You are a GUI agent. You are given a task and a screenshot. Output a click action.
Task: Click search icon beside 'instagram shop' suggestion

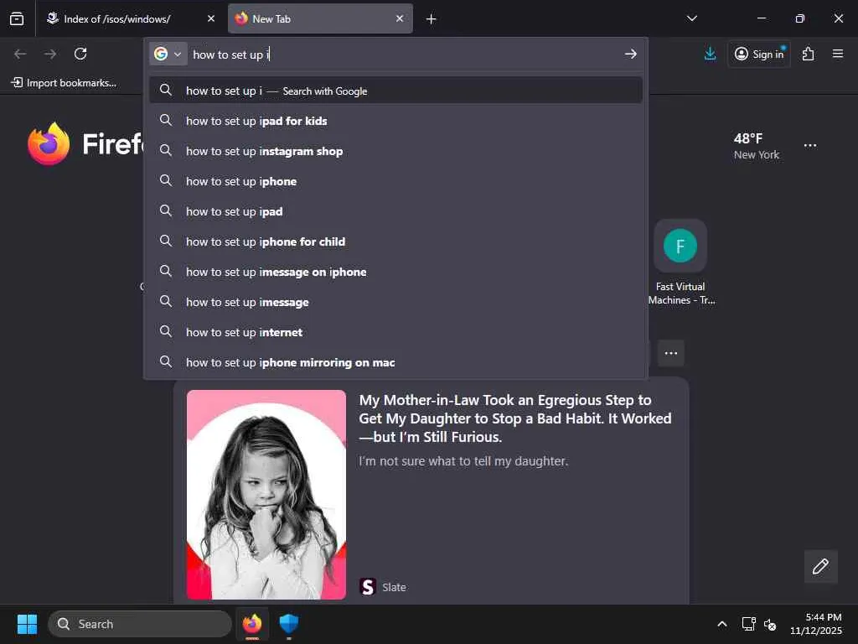(x=166, y=150)
